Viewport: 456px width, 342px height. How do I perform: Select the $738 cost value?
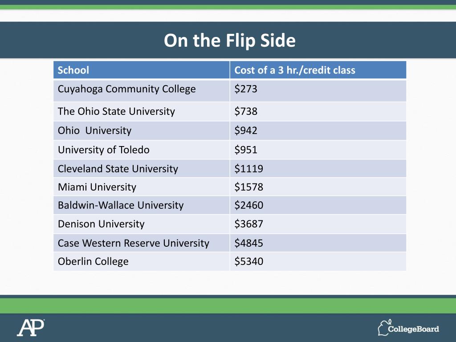point(246,111)
